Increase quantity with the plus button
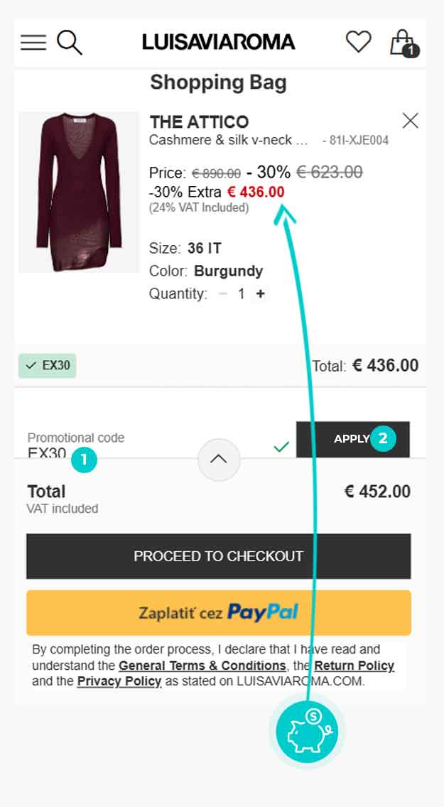The image size is (444, 807). (x=261, y=294)
